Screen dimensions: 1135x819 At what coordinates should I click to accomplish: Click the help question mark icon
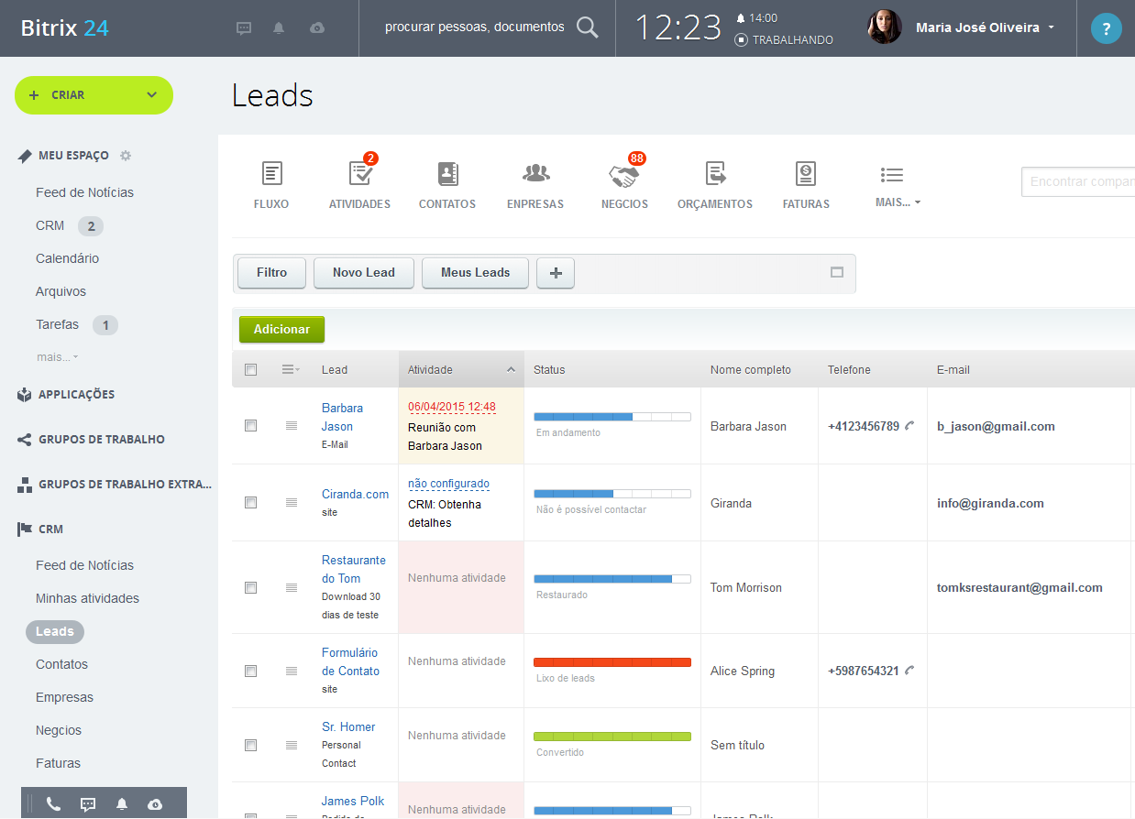(1106, 28)
